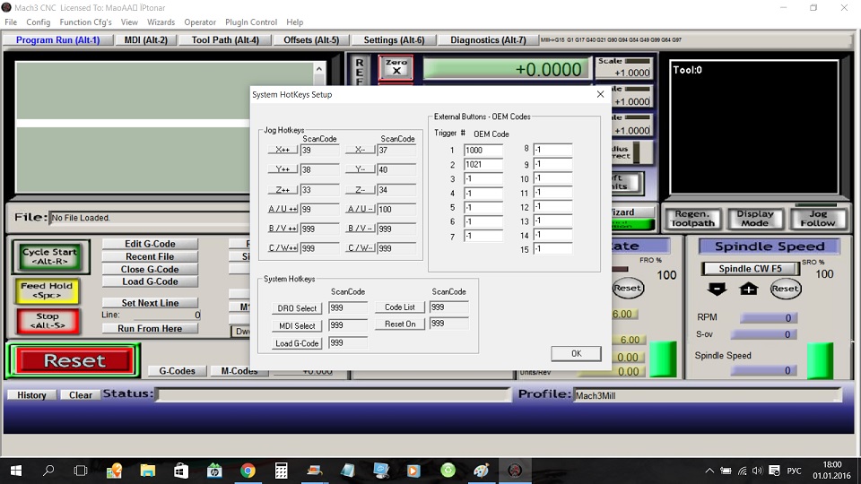Click Display Mode button
The image size is (861, 484).
point(754,219)
